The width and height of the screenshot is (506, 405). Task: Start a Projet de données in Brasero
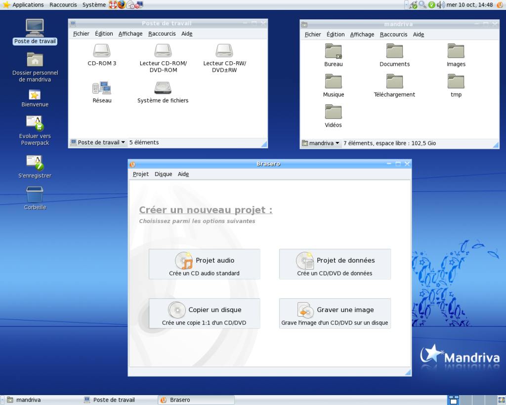335,264
